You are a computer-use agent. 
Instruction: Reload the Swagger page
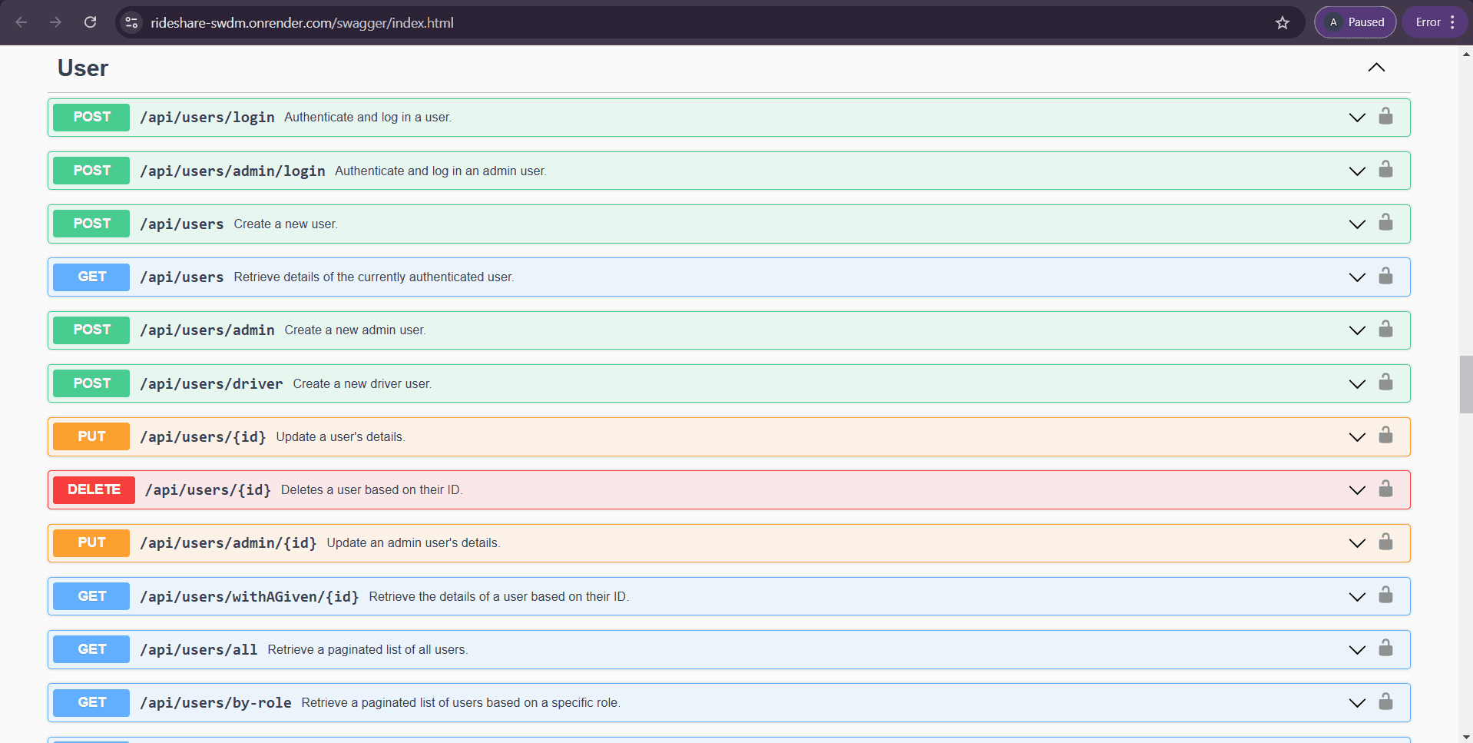[91, 22]
